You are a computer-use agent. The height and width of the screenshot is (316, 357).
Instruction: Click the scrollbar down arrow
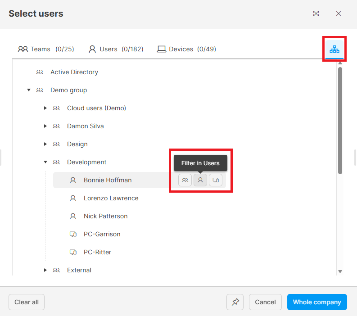pos(340,271)
